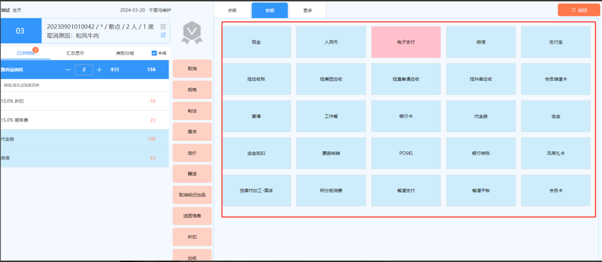Switch to 汇总显示 view

point(75,53)
